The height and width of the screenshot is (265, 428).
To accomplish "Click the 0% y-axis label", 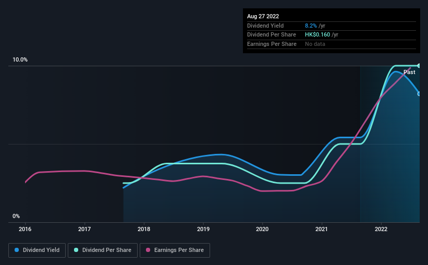I will pos(16,216).
